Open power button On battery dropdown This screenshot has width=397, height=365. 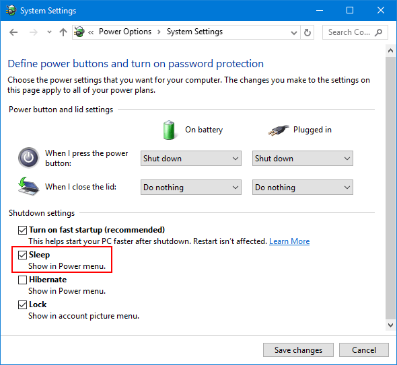[x=191, y=159]
